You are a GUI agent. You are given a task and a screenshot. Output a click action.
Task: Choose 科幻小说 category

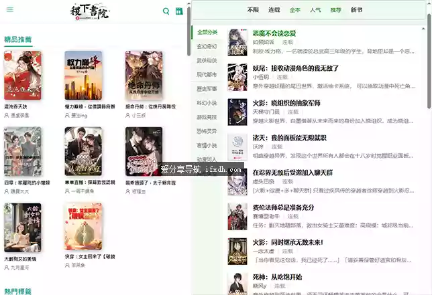click(207, 103)
